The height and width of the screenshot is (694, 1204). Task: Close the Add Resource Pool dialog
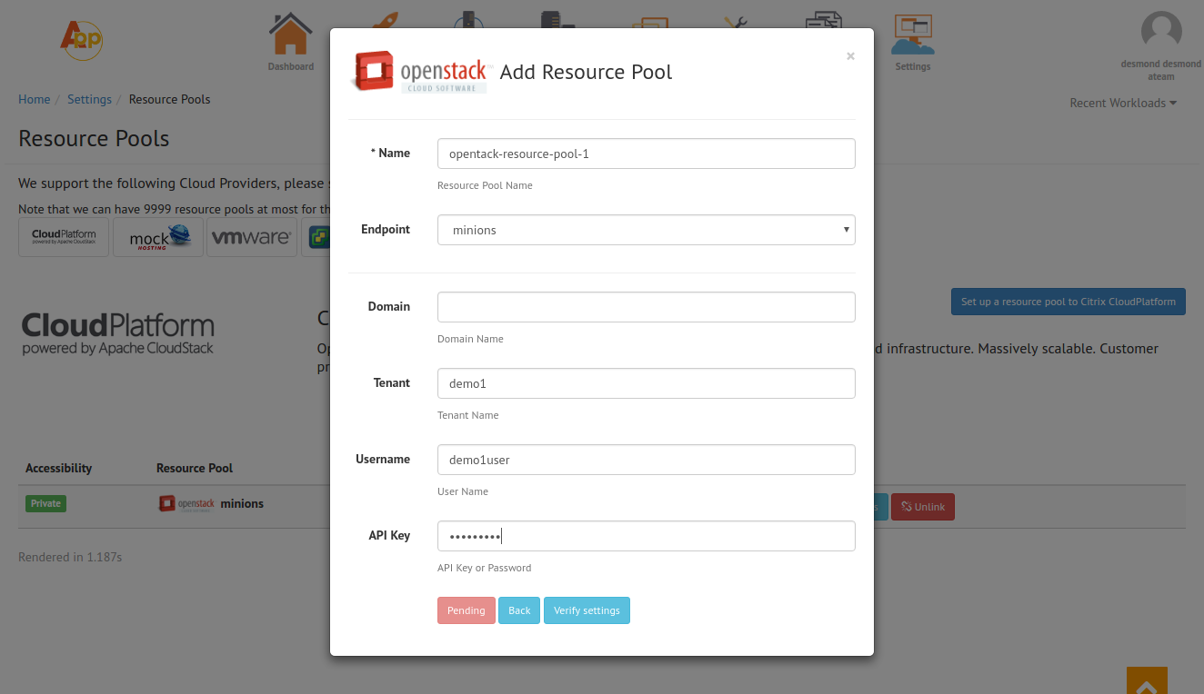[x=850, y=56]
